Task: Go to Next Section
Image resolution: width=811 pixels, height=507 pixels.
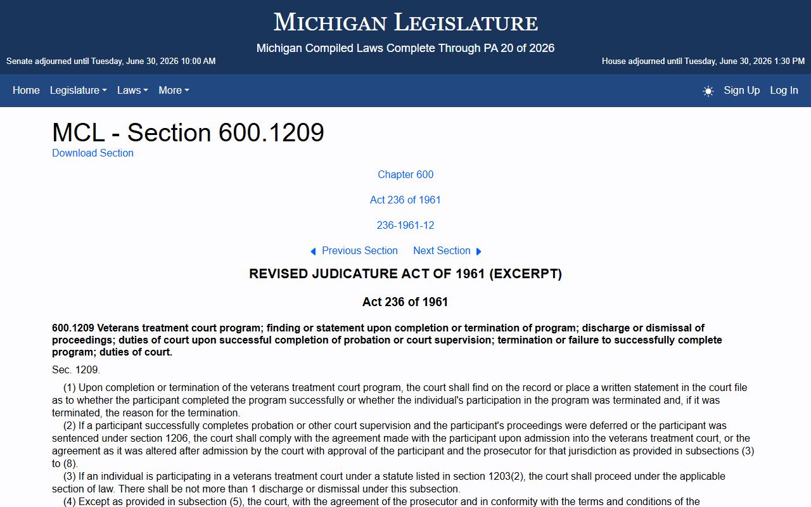Action: tap(442, 250)
